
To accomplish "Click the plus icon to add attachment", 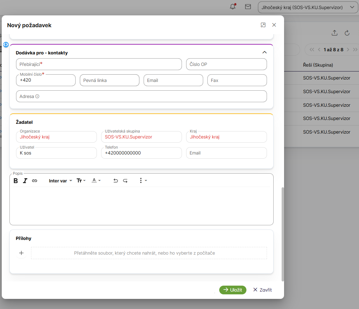I will click(21, 253).
